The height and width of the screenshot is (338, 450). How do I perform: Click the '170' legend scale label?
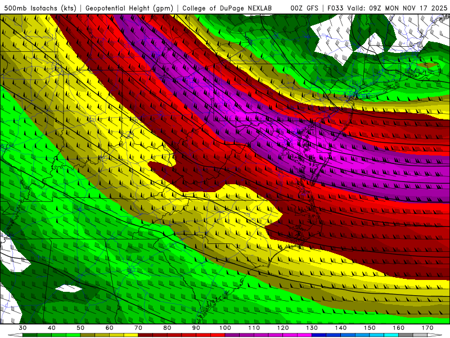[x=427, y=328]
